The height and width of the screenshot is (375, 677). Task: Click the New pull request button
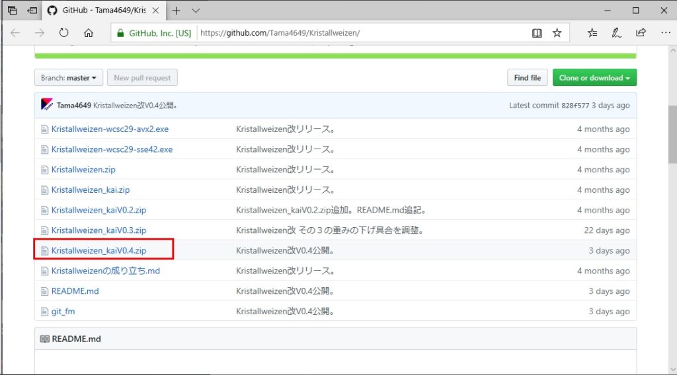coord(142,78)
